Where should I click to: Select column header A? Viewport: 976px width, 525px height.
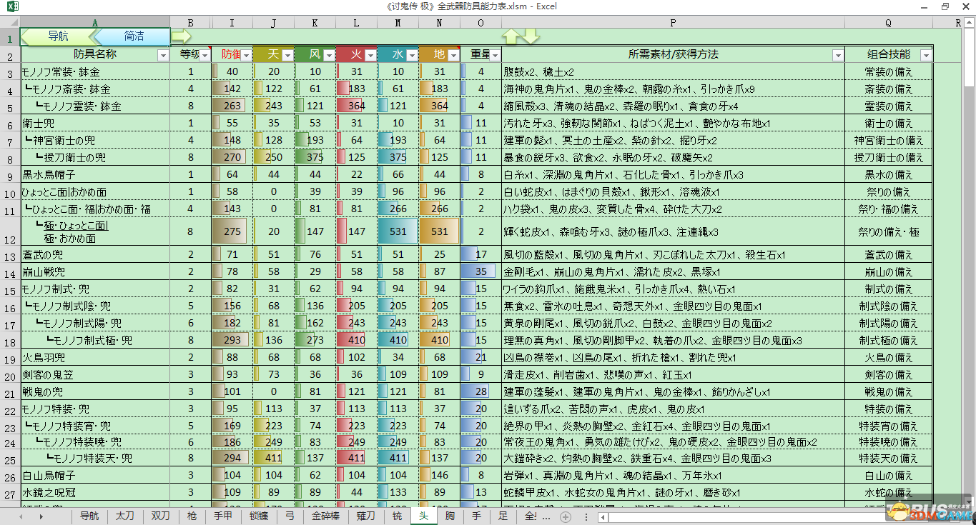tap(95, 23)
